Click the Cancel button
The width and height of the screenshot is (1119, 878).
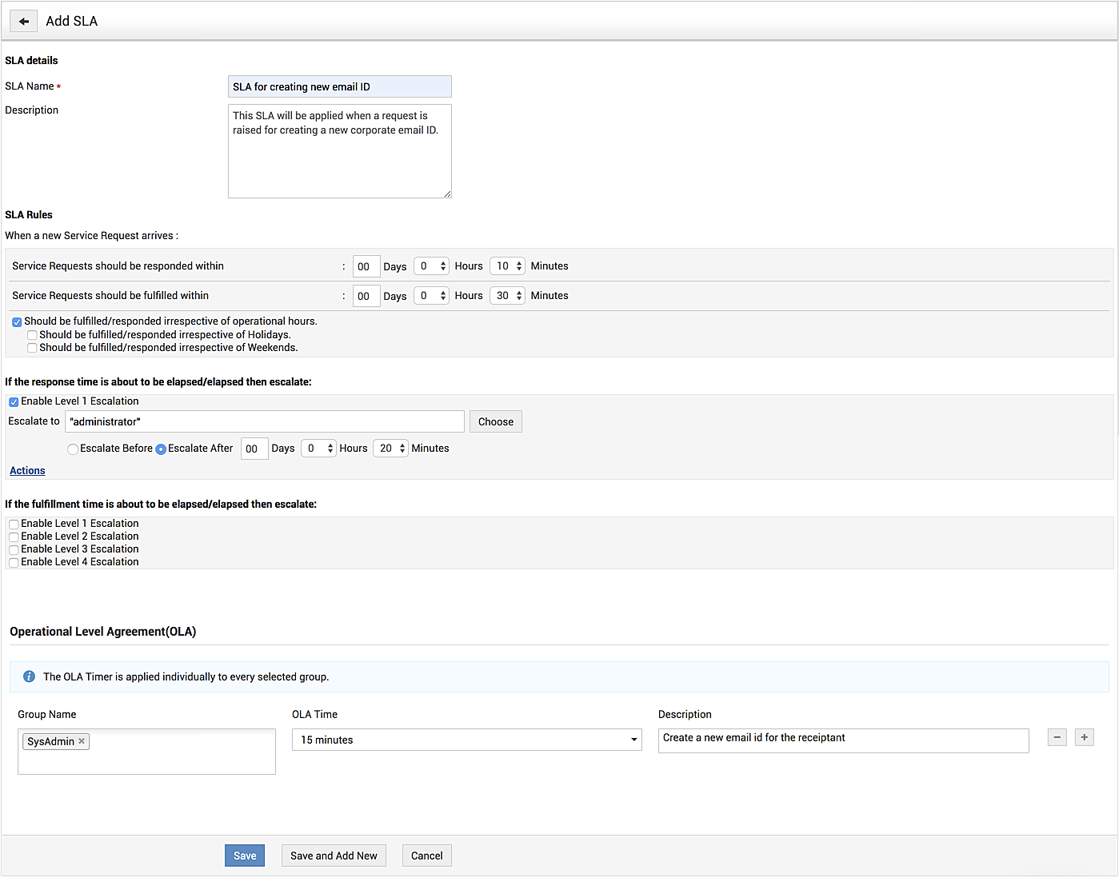coord(426,856)
